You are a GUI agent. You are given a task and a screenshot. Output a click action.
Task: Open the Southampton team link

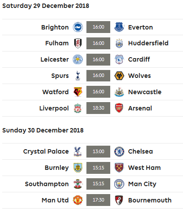pos(47,184)
